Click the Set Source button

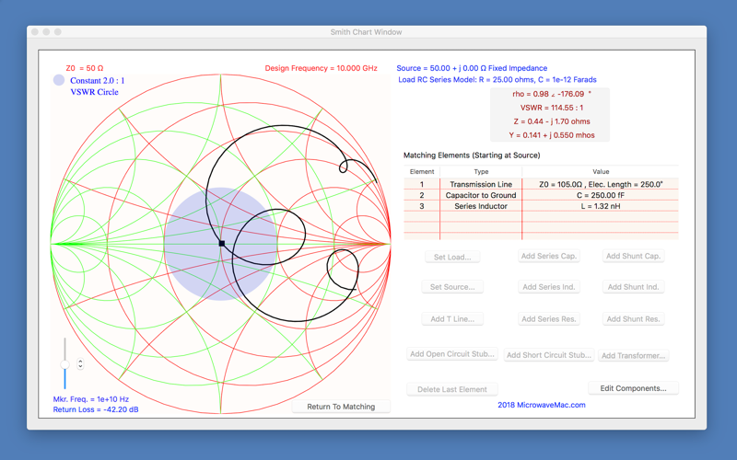coord(452,287)
